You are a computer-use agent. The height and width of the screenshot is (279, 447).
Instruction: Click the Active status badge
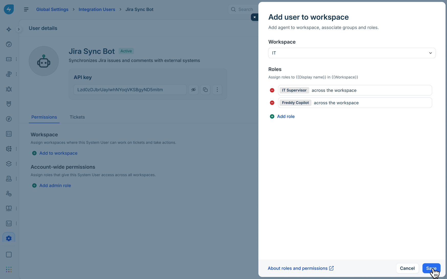pos(126,51)
